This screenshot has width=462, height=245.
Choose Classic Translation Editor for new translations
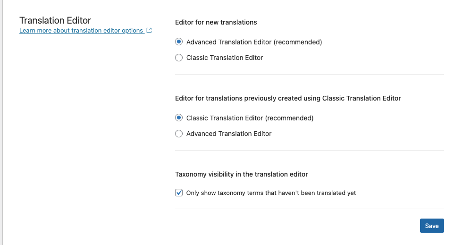tap(179, 58)
